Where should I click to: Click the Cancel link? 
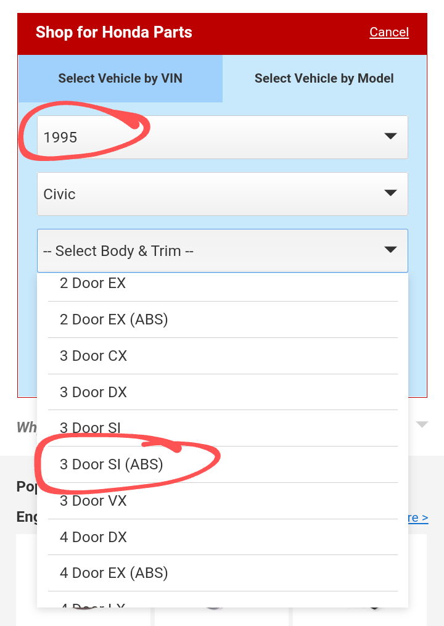(389, 32)
